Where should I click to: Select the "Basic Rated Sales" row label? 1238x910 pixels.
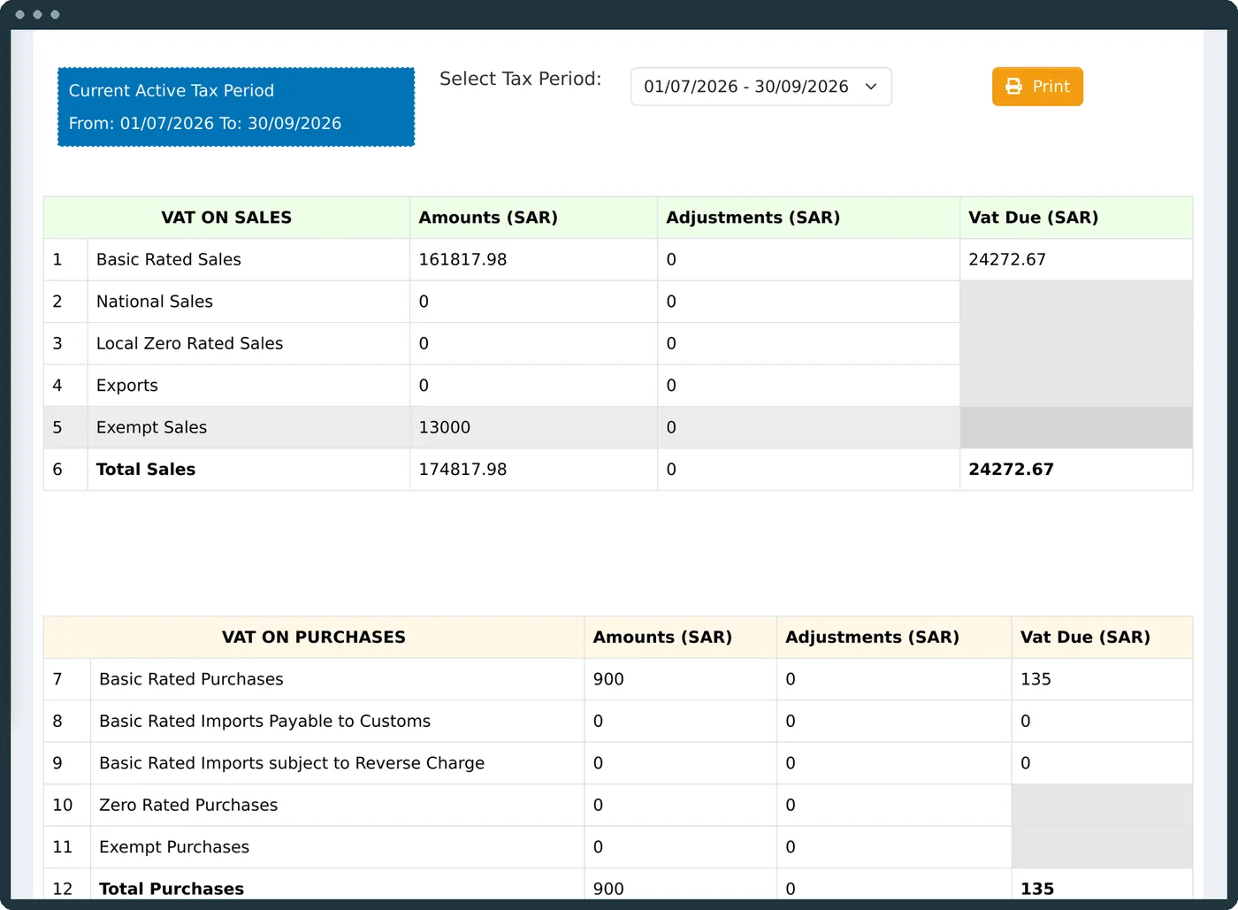pyautogui.click(x=168, y=260)
